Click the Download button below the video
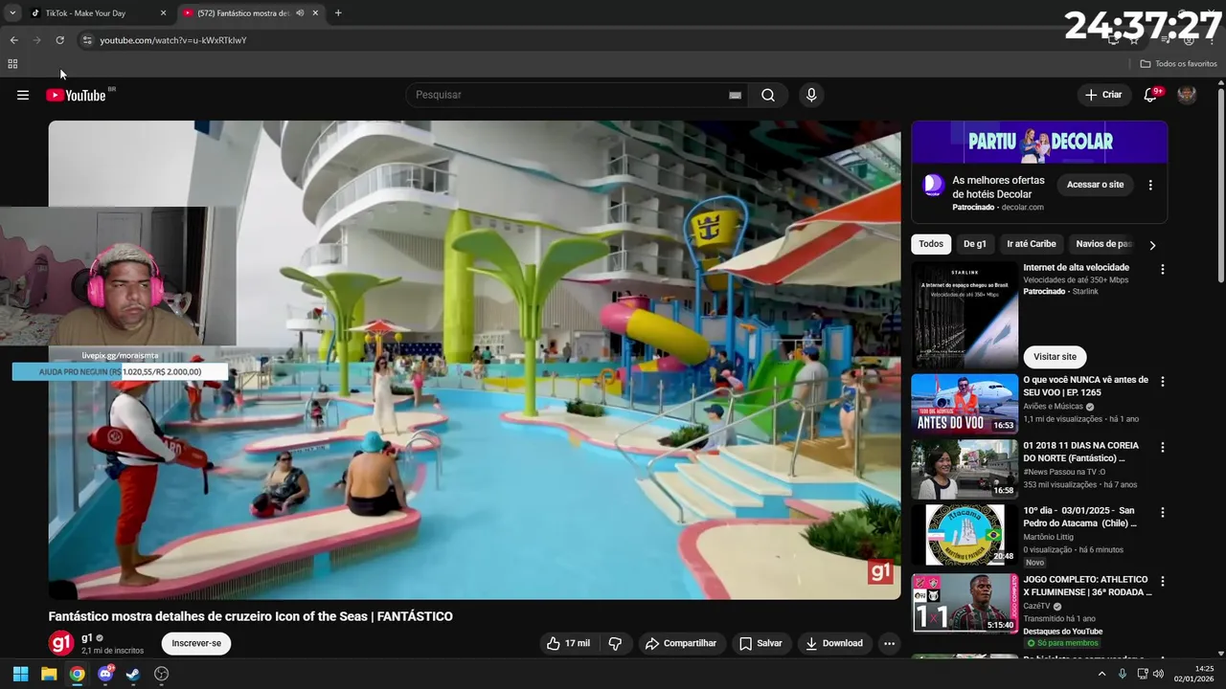This screenshot has width=1226, height=689. [x=833, y=643]
